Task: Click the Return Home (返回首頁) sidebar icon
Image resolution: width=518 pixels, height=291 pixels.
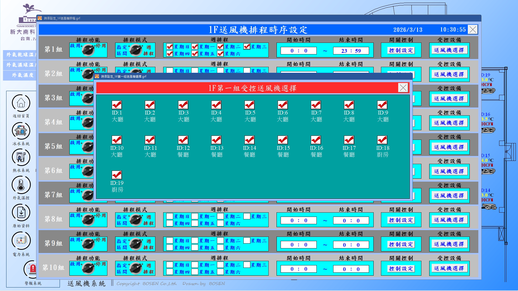Action: pyautogui.click(x=21, y=103)
